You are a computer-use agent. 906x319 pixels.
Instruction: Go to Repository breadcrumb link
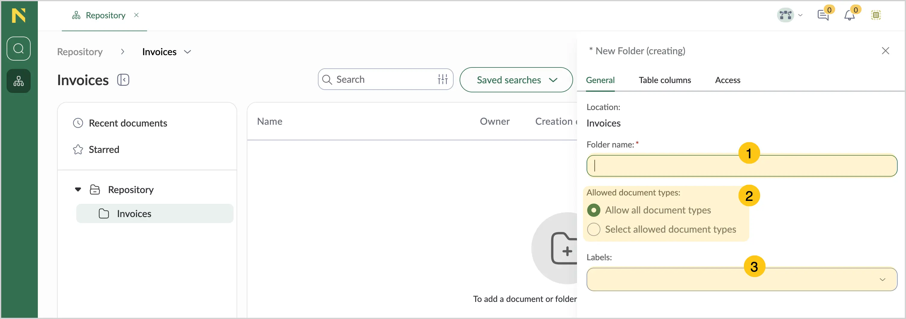click(80, 52)
